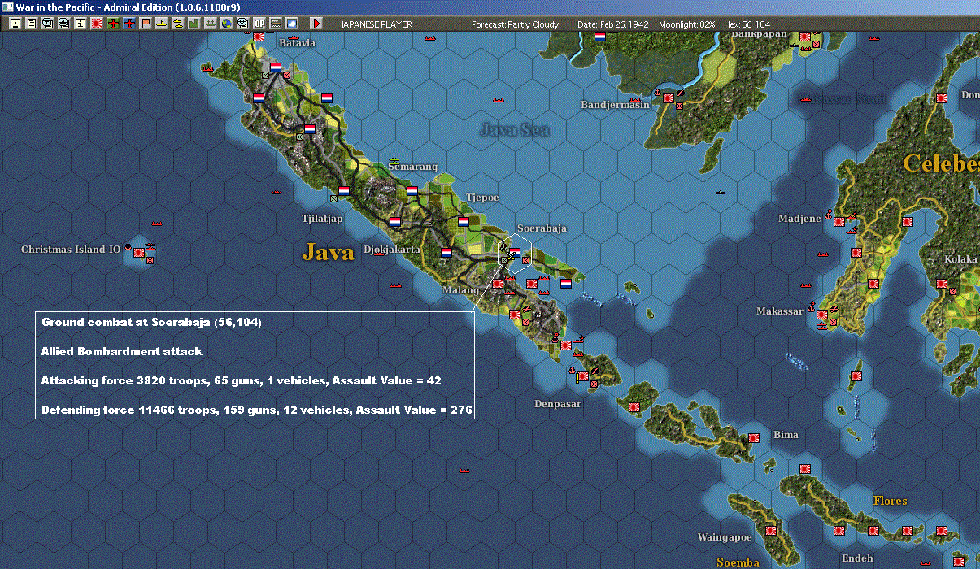Select red ship icon north of Java Sea label
Viewport: 980px width, 569px height.
click(x=499, y=99)
